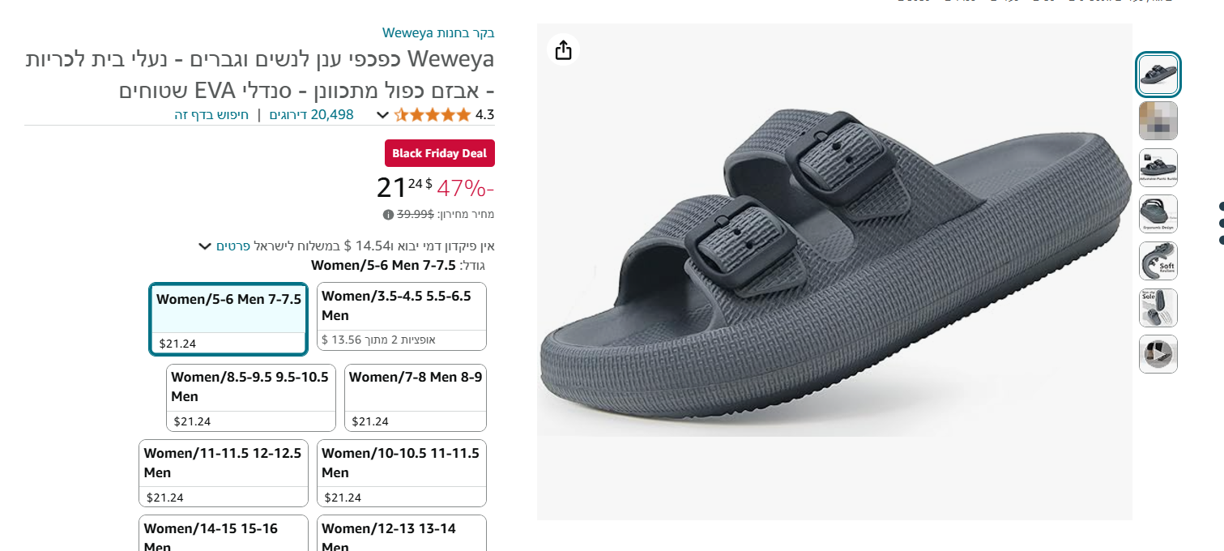
Task: Show the adjustable buckle image thumbnail
Action: 1158,168
